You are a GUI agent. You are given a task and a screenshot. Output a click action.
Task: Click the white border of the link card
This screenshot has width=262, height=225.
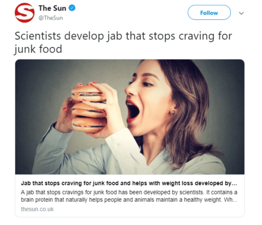[x=130, y=216]
